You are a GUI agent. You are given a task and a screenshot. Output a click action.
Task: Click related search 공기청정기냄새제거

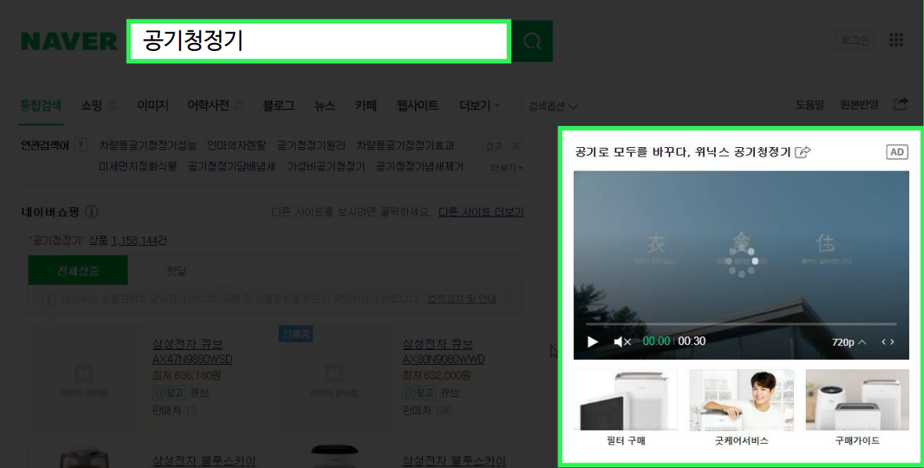click(x=420, y=167)
